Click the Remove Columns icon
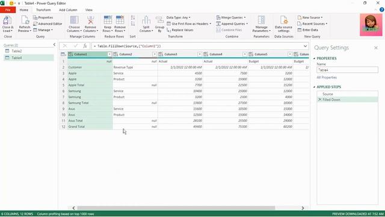This screenshot has height=217, width=385. click(90, 20)
